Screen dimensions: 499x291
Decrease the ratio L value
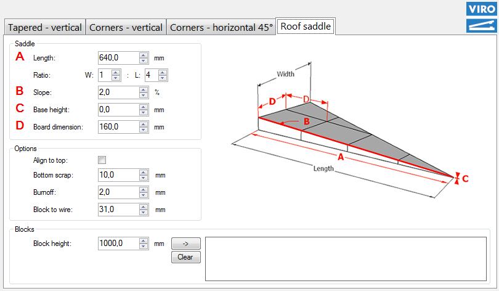[x=163, y=78]
